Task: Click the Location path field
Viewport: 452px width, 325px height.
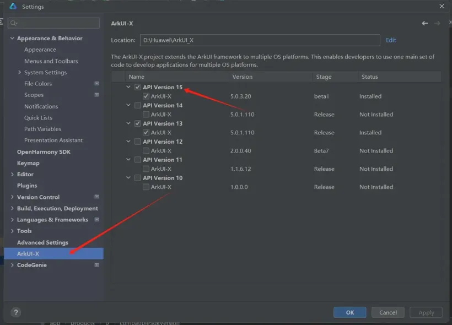Action: point(260,40)
